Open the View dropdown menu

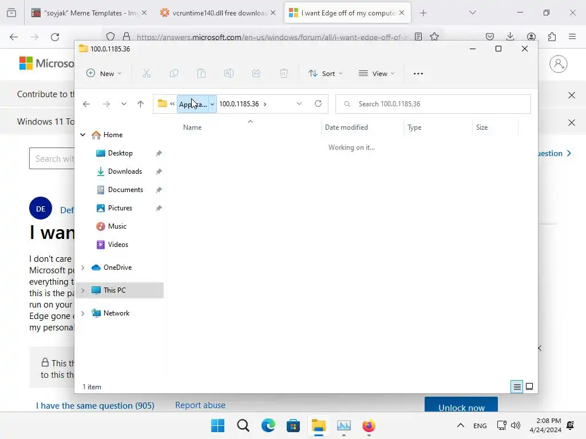[x=377, y=74]
